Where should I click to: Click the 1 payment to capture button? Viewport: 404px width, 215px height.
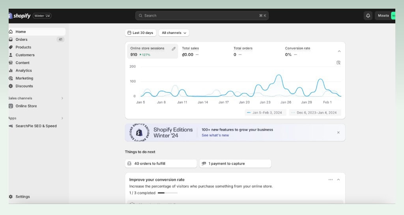pos(235,163)
